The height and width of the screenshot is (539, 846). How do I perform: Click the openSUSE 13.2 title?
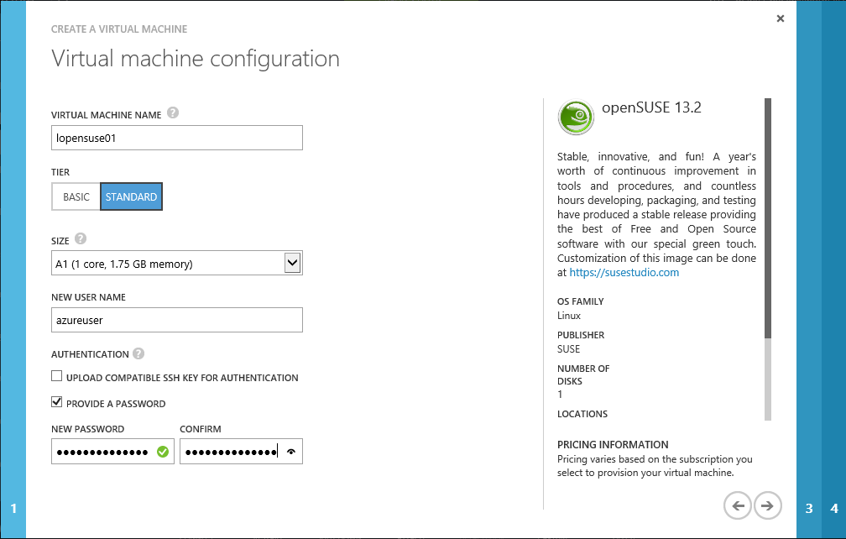click(x=651, y=107)
